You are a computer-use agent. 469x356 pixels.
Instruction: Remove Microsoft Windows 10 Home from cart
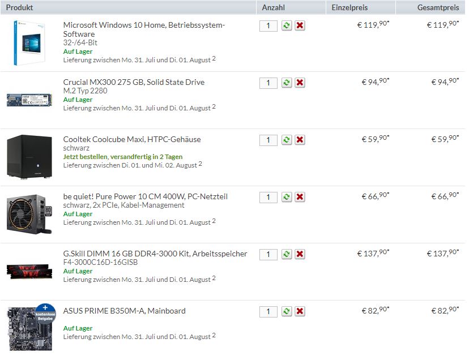(300, 25)
